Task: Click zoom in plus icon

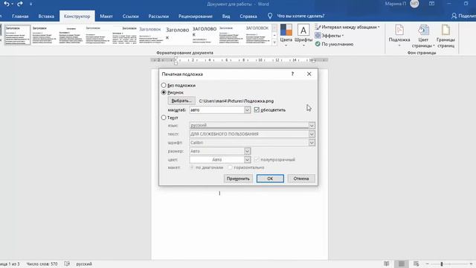Action: (x=471, y=264)
